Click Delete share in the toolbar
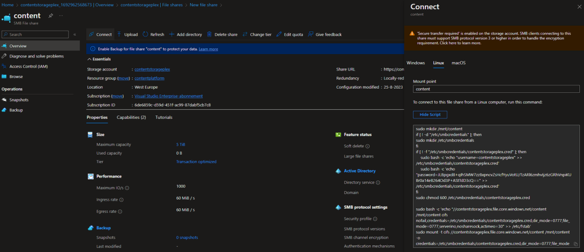 [222, 34]
